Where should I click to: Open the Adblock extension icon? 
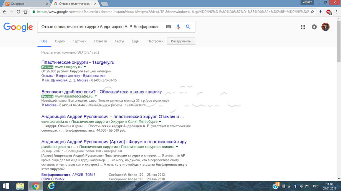(329, 12)
